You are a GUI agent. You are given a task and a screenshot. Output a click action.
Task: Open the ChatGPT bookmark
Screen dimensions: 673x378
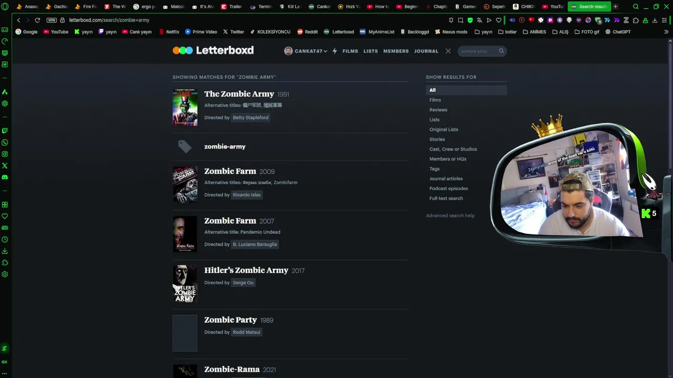tap(618, 31)
